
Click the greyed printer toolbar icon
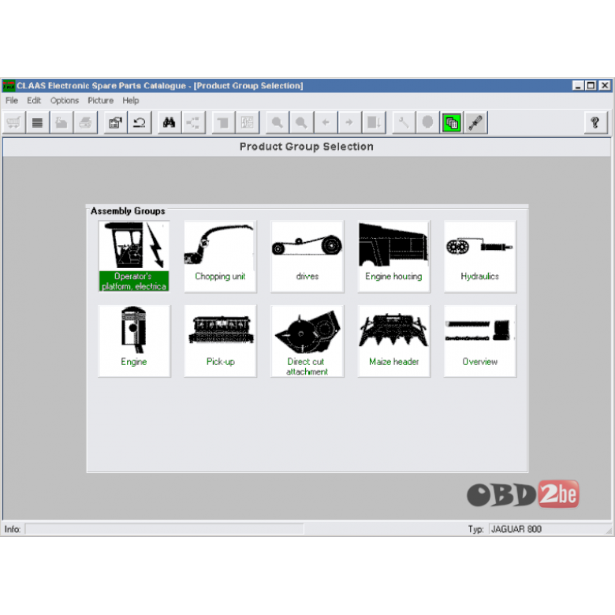[x=85, y=123]
